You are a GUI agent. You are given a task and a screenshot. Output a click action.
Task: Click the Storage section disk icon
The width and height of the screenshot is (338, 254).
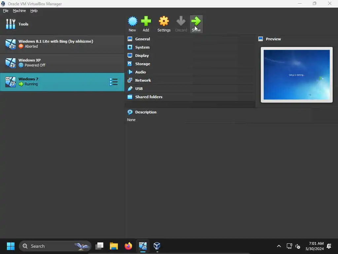tap(130, 64)
